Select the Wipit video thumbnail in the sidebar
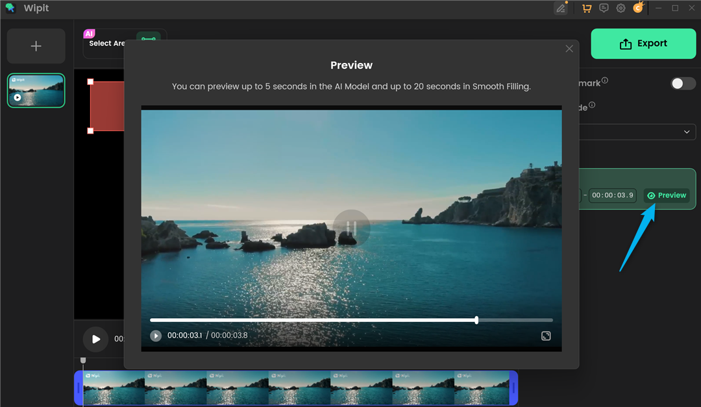 click(36, 90)
